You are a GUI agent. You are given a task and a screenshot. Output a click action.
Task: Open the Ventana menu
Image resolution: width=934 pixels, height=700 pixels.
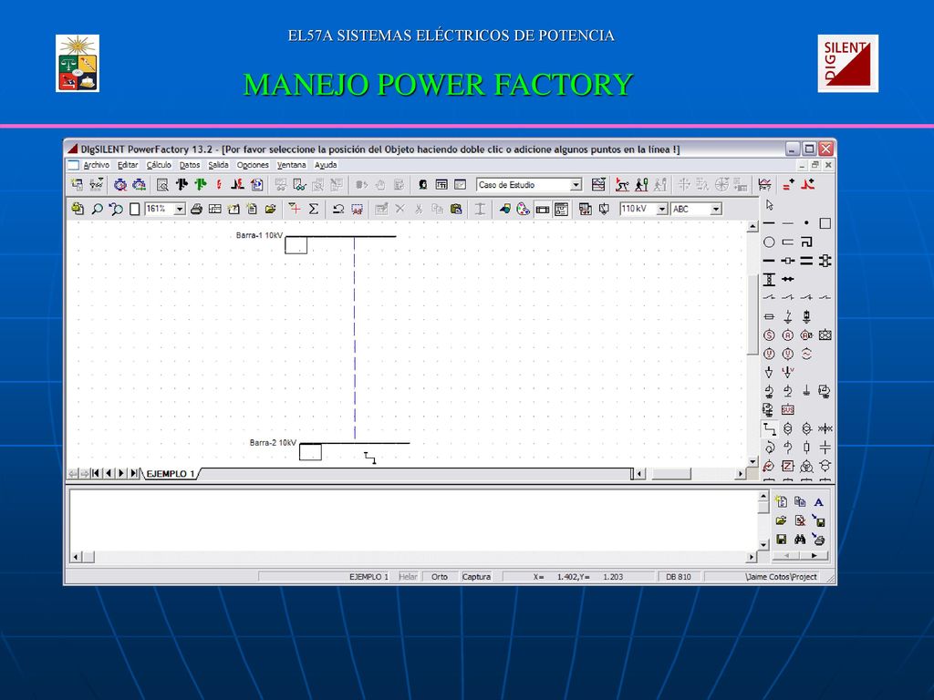click(291, 165)
